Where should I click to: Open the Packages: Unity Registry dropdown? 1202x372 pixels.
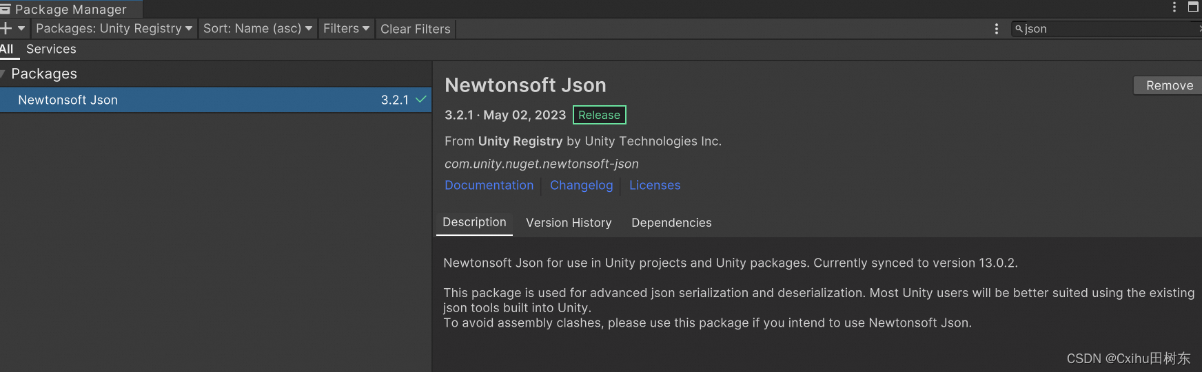pyautogui.click(x=114, y=28)
